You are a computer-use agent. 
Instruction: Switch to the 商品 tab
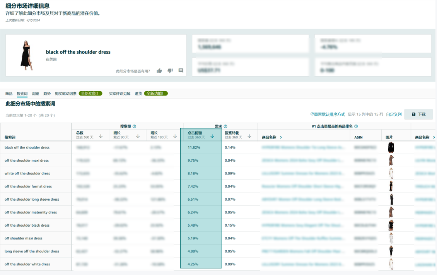pos(9,94)
